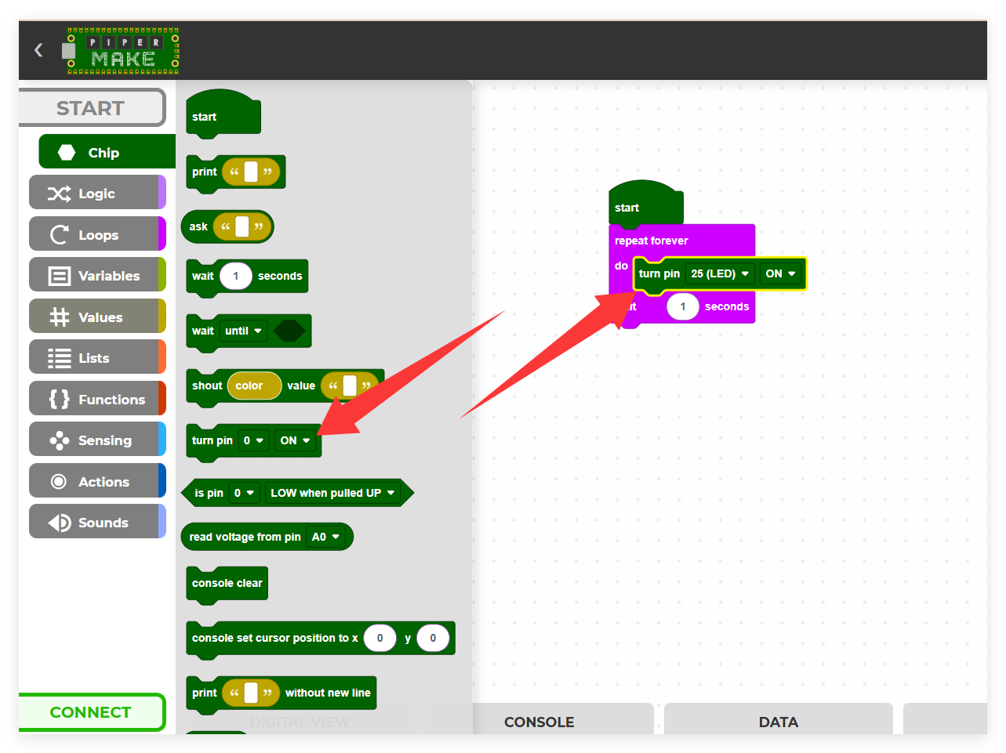Click the read voltage from pin block
Image resolution: width=1006 pixels, height=753 pixels.
pos(267,537)
